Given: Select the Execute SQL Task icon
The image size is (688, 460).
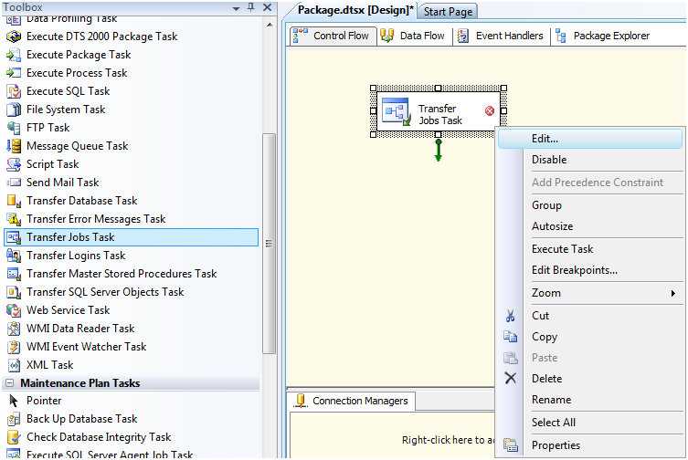Looking at the screenshot, I should tap(14, 91).
